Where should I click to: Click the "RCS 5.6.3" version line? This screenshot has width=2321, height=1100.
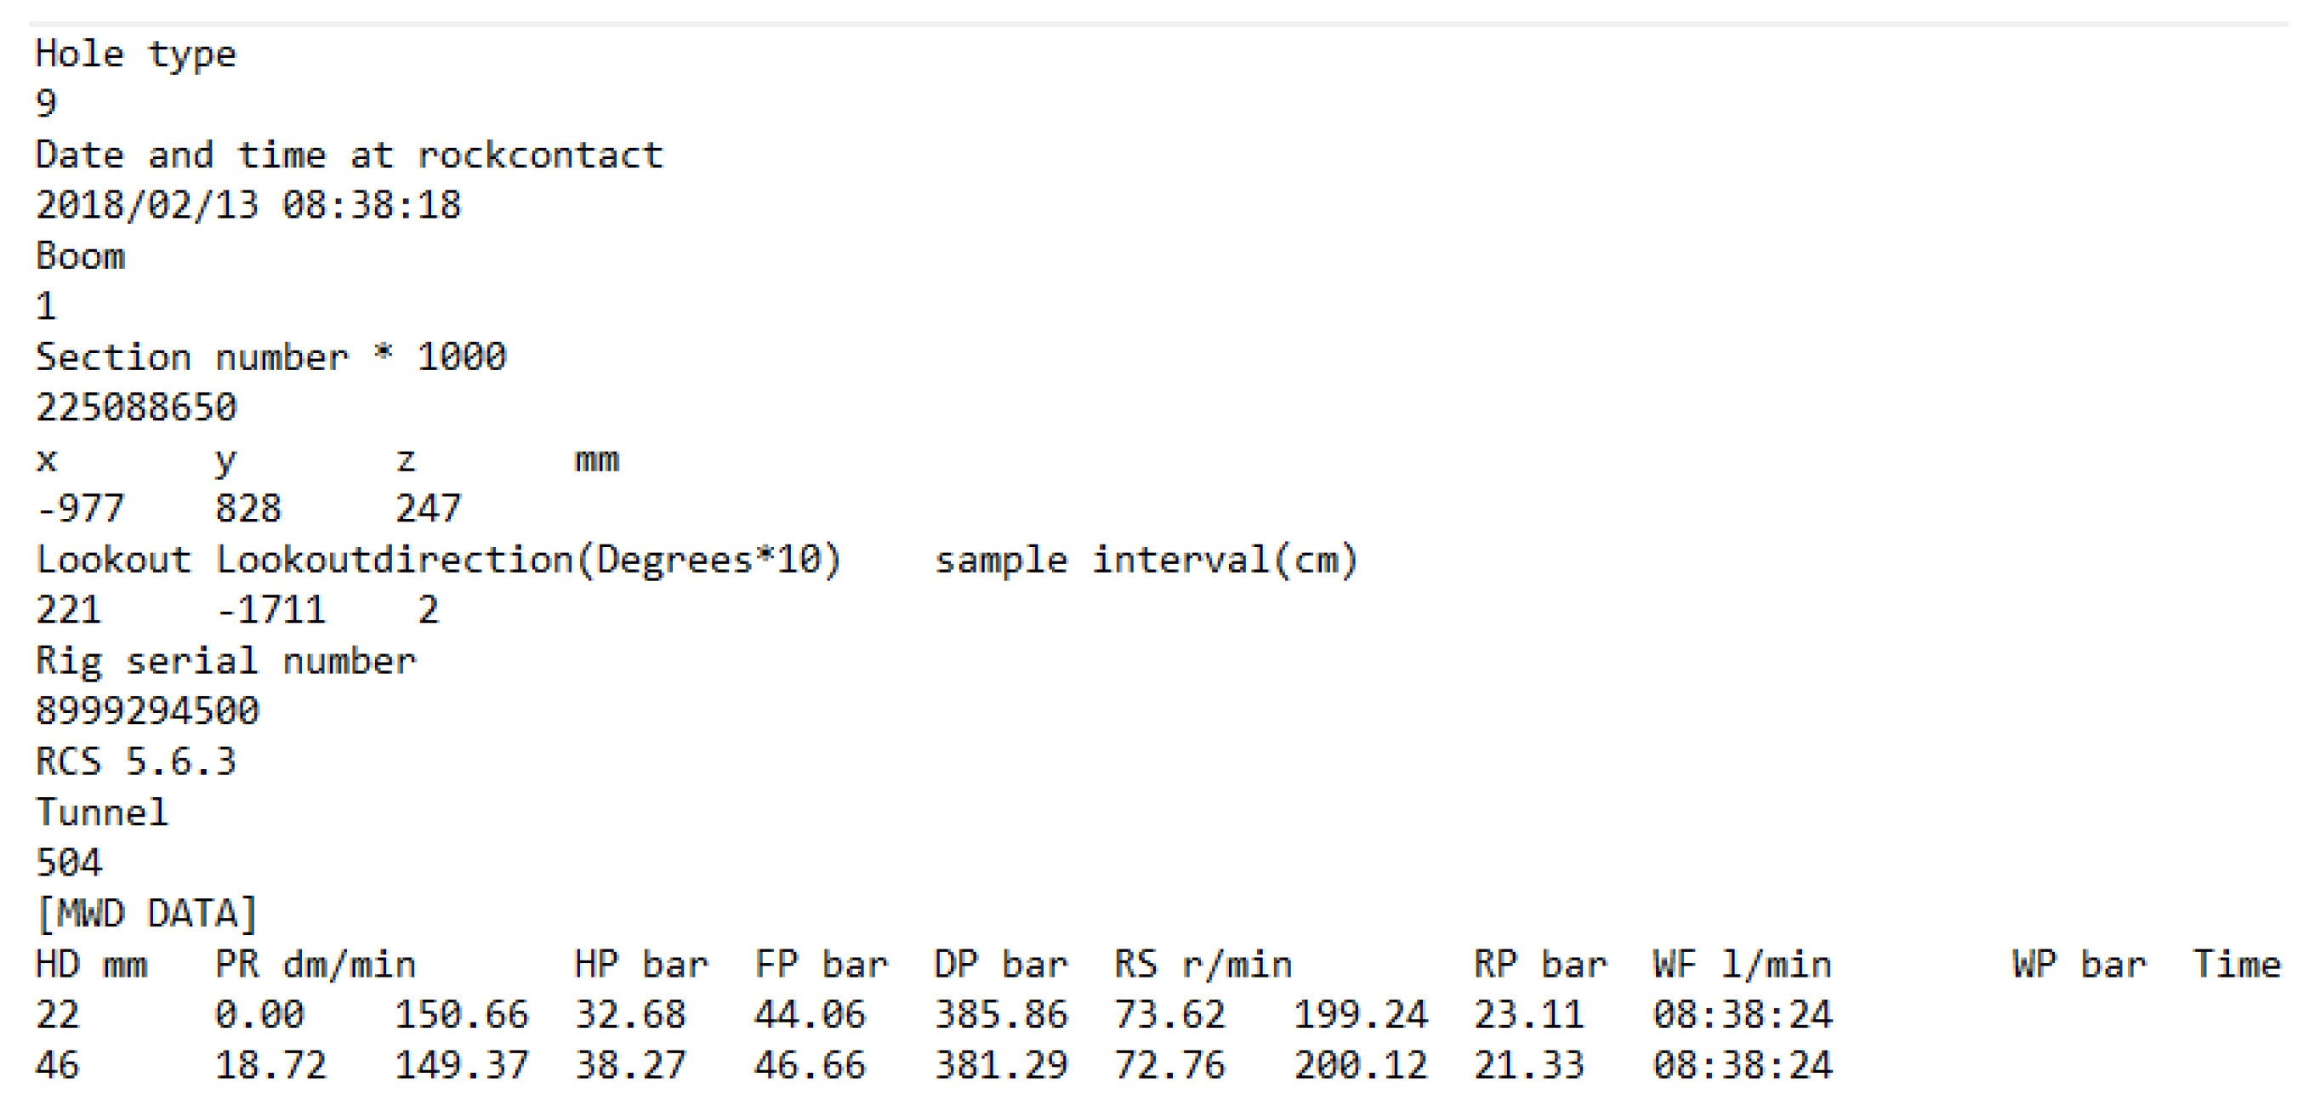point(136,762)
